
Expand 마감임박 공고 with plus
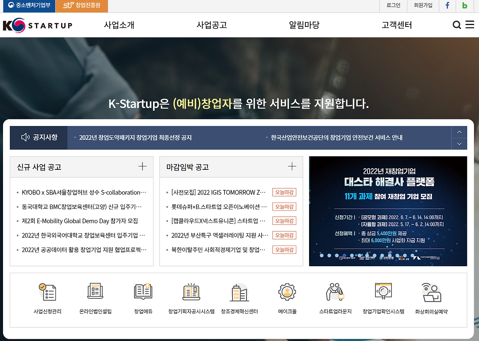coord(292,167)
